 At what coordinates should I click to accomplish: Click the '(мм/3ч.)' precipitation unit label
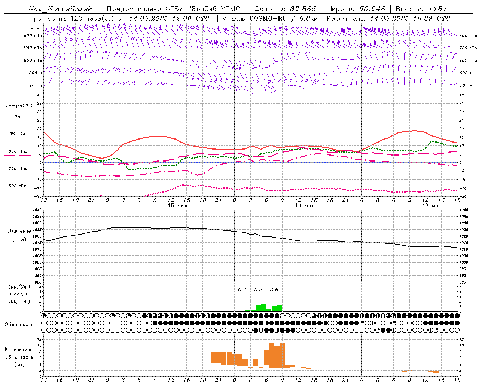tap(19, 287)
